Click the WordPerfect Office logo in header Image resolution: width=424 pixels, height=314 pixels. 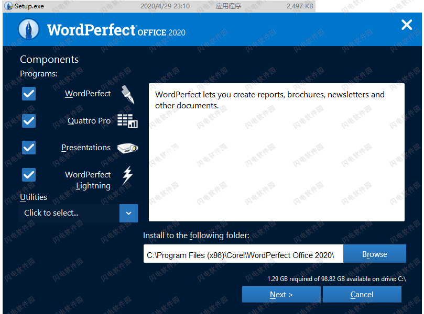click(x=28, y=29)
